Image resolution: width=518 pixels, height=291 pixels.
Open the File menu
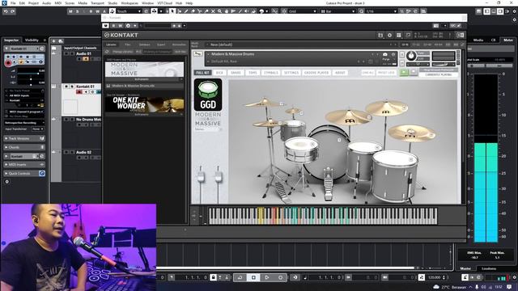coord(13,3)
